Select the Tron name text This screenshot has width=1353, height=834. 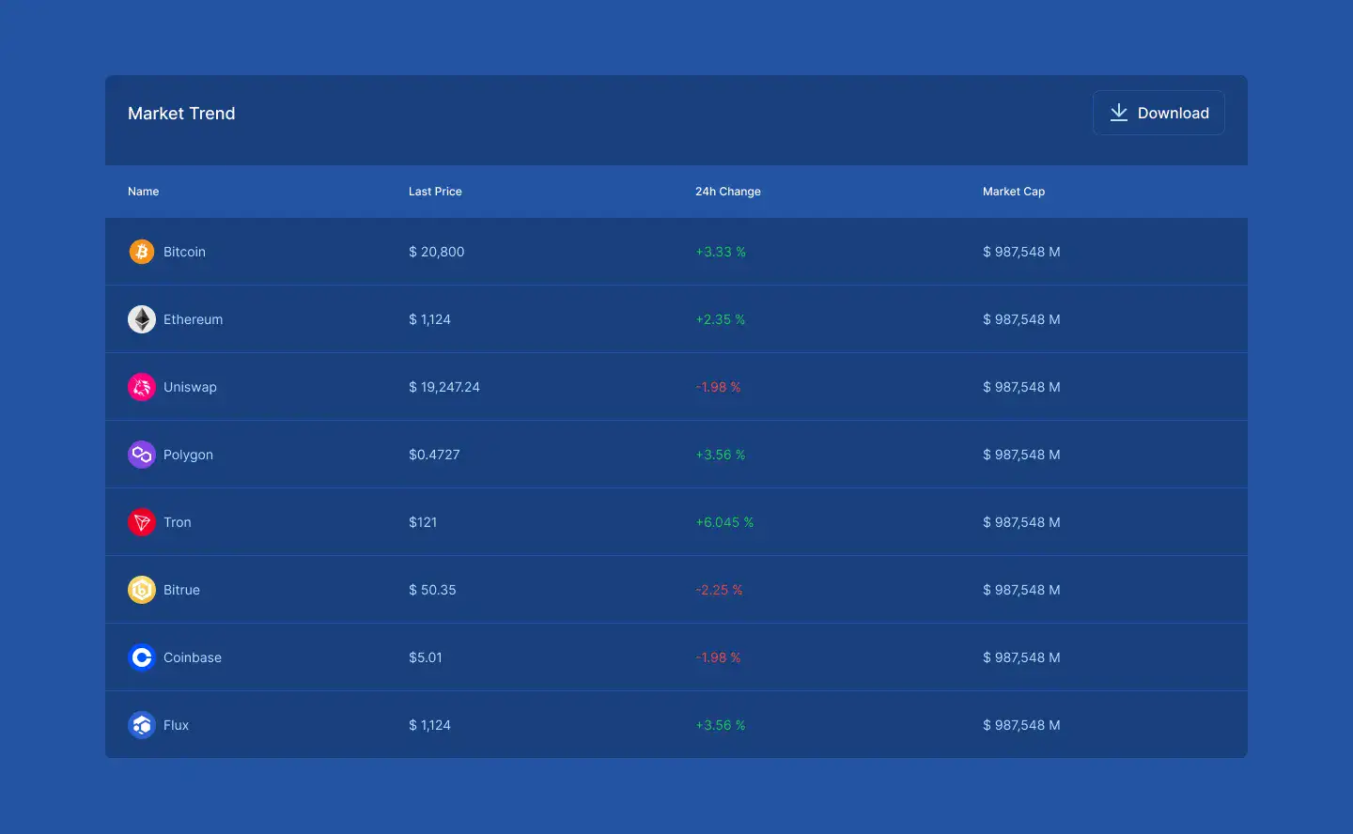(x=178, y=522)
